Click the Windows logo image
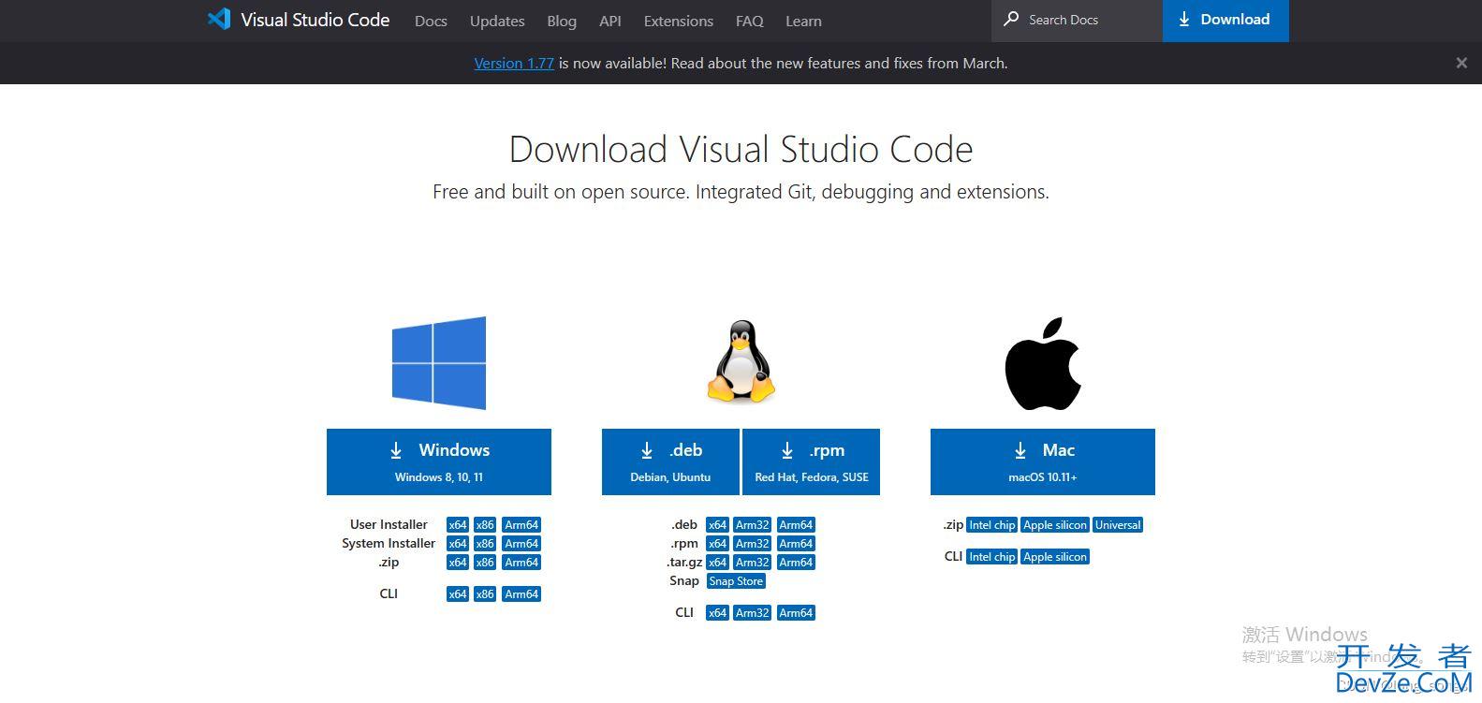The image size is (1482, 703). coord(439,363)
